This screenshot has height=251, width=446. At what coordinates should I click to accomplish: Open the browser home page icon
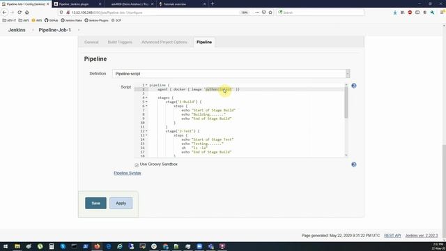point(27,13)
